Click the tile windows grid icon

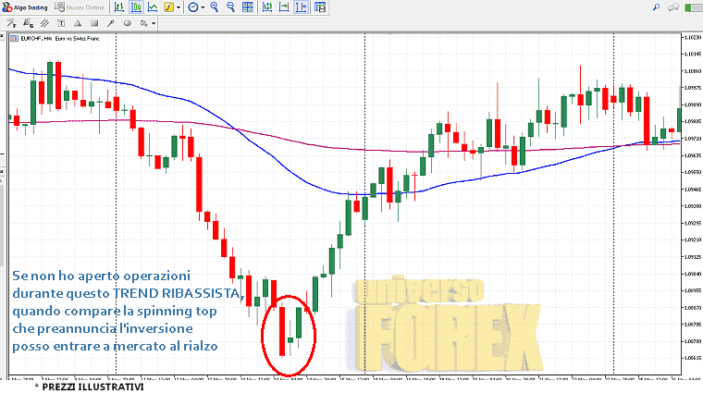(246, 6)
